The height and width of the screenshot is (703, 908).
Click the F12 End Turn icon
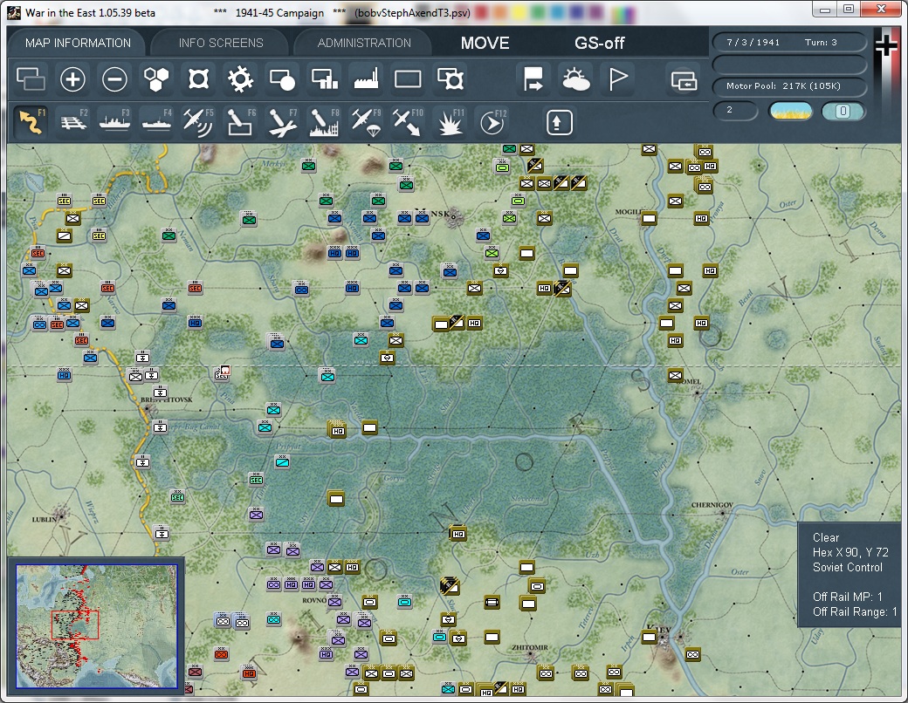[492, 122]
